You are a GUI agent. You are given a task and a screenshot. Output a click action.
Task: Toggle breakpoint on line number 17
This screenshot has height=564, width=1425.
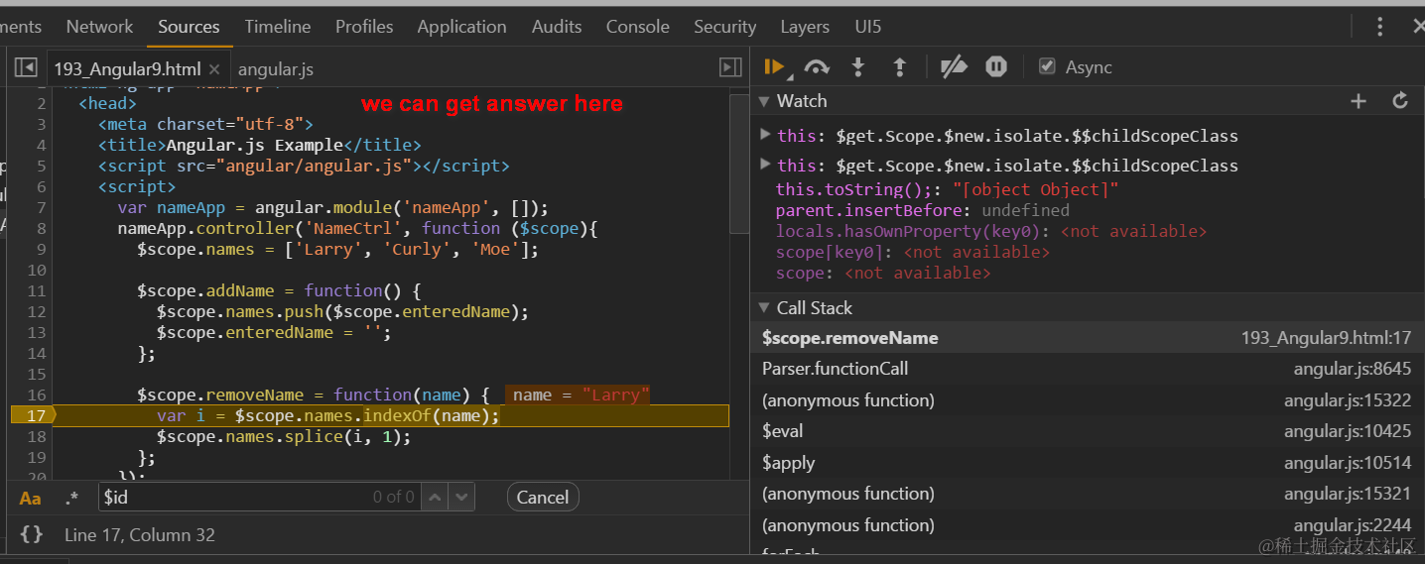(x=37, y=415)
